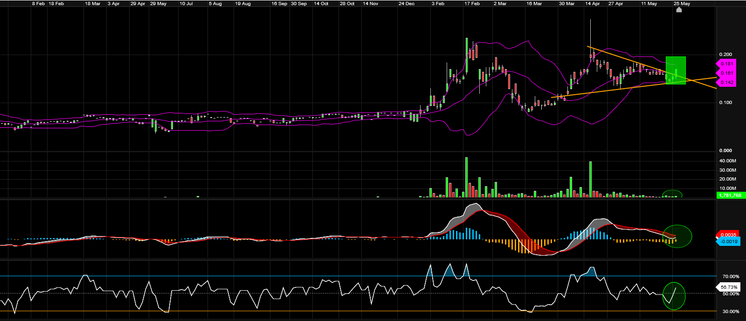Click the 0.000 price axis label
746x321 pixels.
tap(725, 151)
